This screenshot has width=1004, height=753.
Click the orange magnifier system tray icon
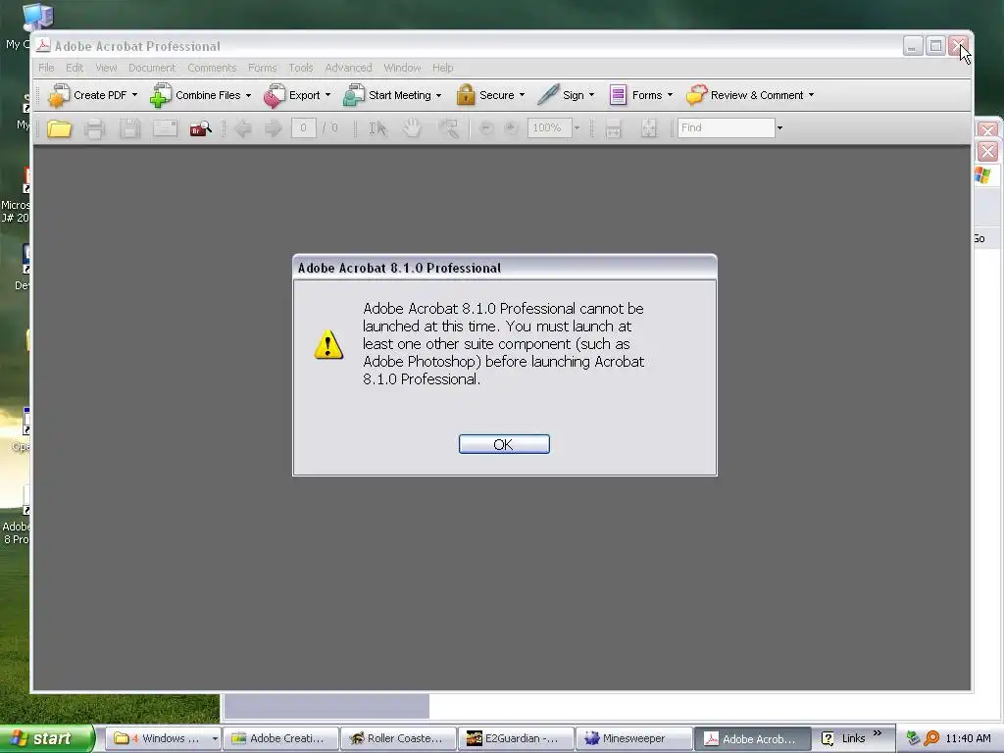tap(931, 739)
